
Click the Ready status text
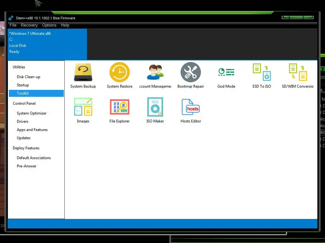coord(14,52)
